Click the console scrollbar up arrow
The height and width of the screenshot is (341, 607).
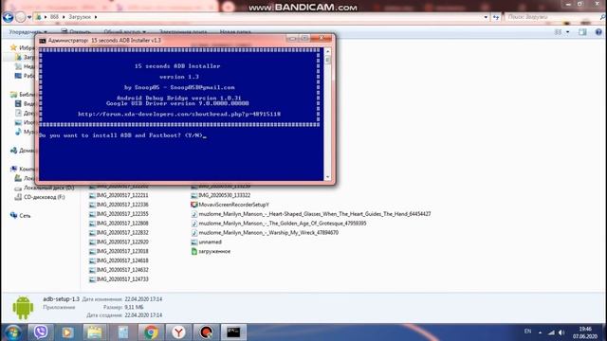pyautogui.click(x=328, y=51)
